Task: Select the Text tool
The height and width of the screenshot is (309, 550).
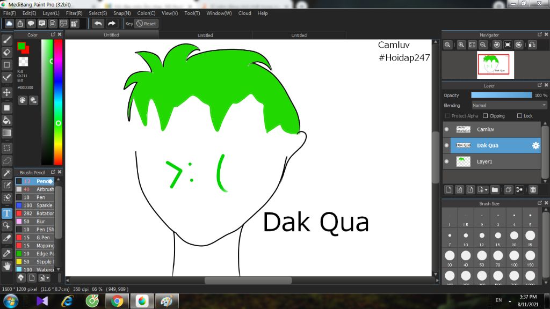Action: point(6,214)
